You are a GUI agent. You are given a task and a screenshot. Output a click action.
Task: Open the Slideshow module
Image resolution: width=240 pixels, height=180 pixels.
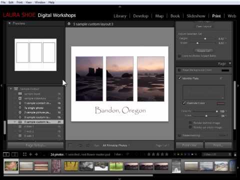pyautogui.click(x=196, y=16)
